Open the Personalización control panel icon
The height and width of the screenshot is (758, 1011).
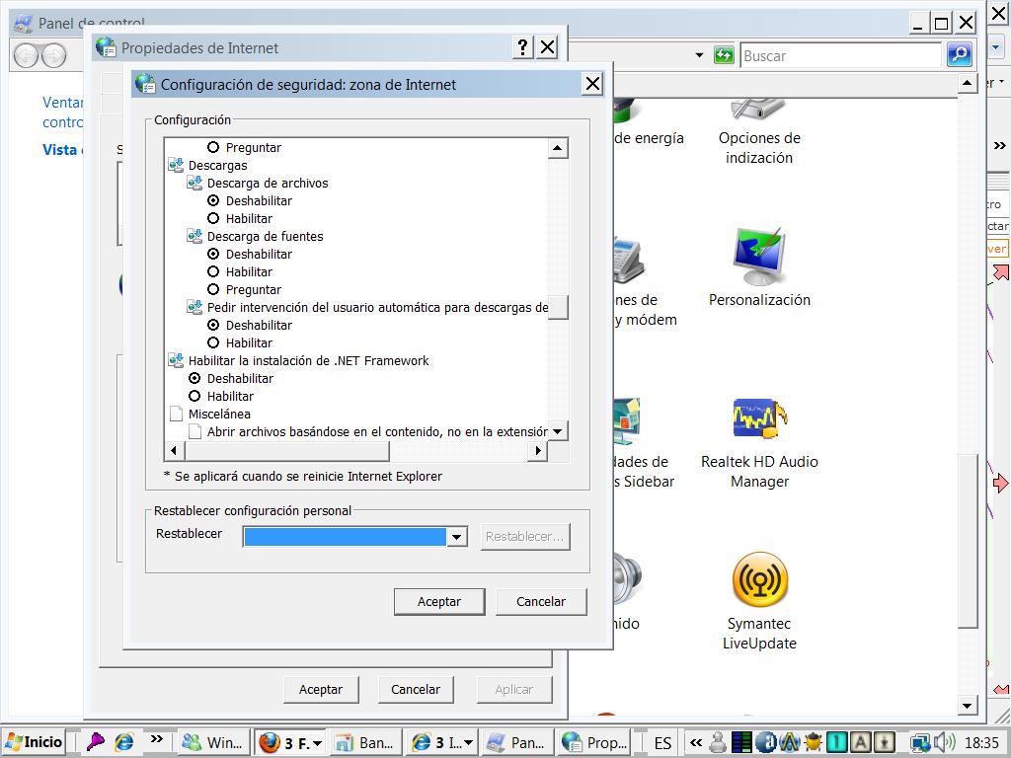click(758, 259)
